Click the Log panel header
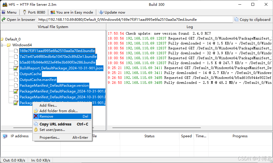Viewport: 273px width, 163px height. [x=190, y=27]
